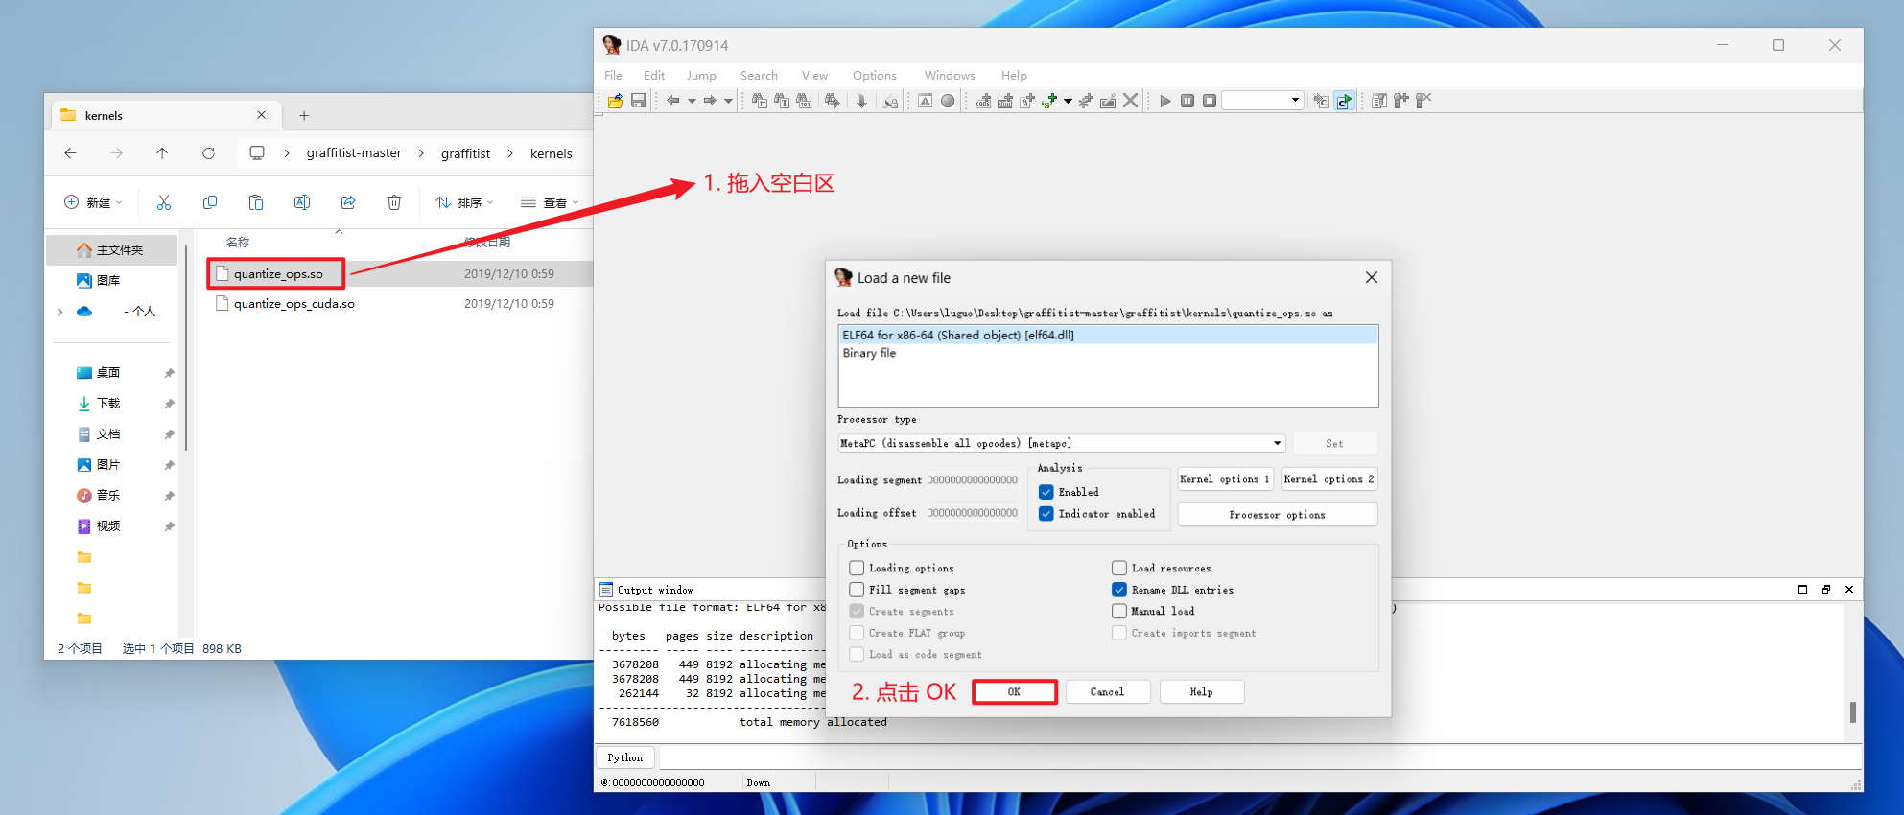Go up one folder level in Explorer
Image resolution: width=1904 pixels, height=815 pixels.
[162, 153]
